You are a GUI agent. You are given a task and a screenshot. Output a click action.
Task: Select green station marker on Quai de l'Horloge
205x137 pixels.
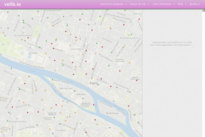click(53, 79)
